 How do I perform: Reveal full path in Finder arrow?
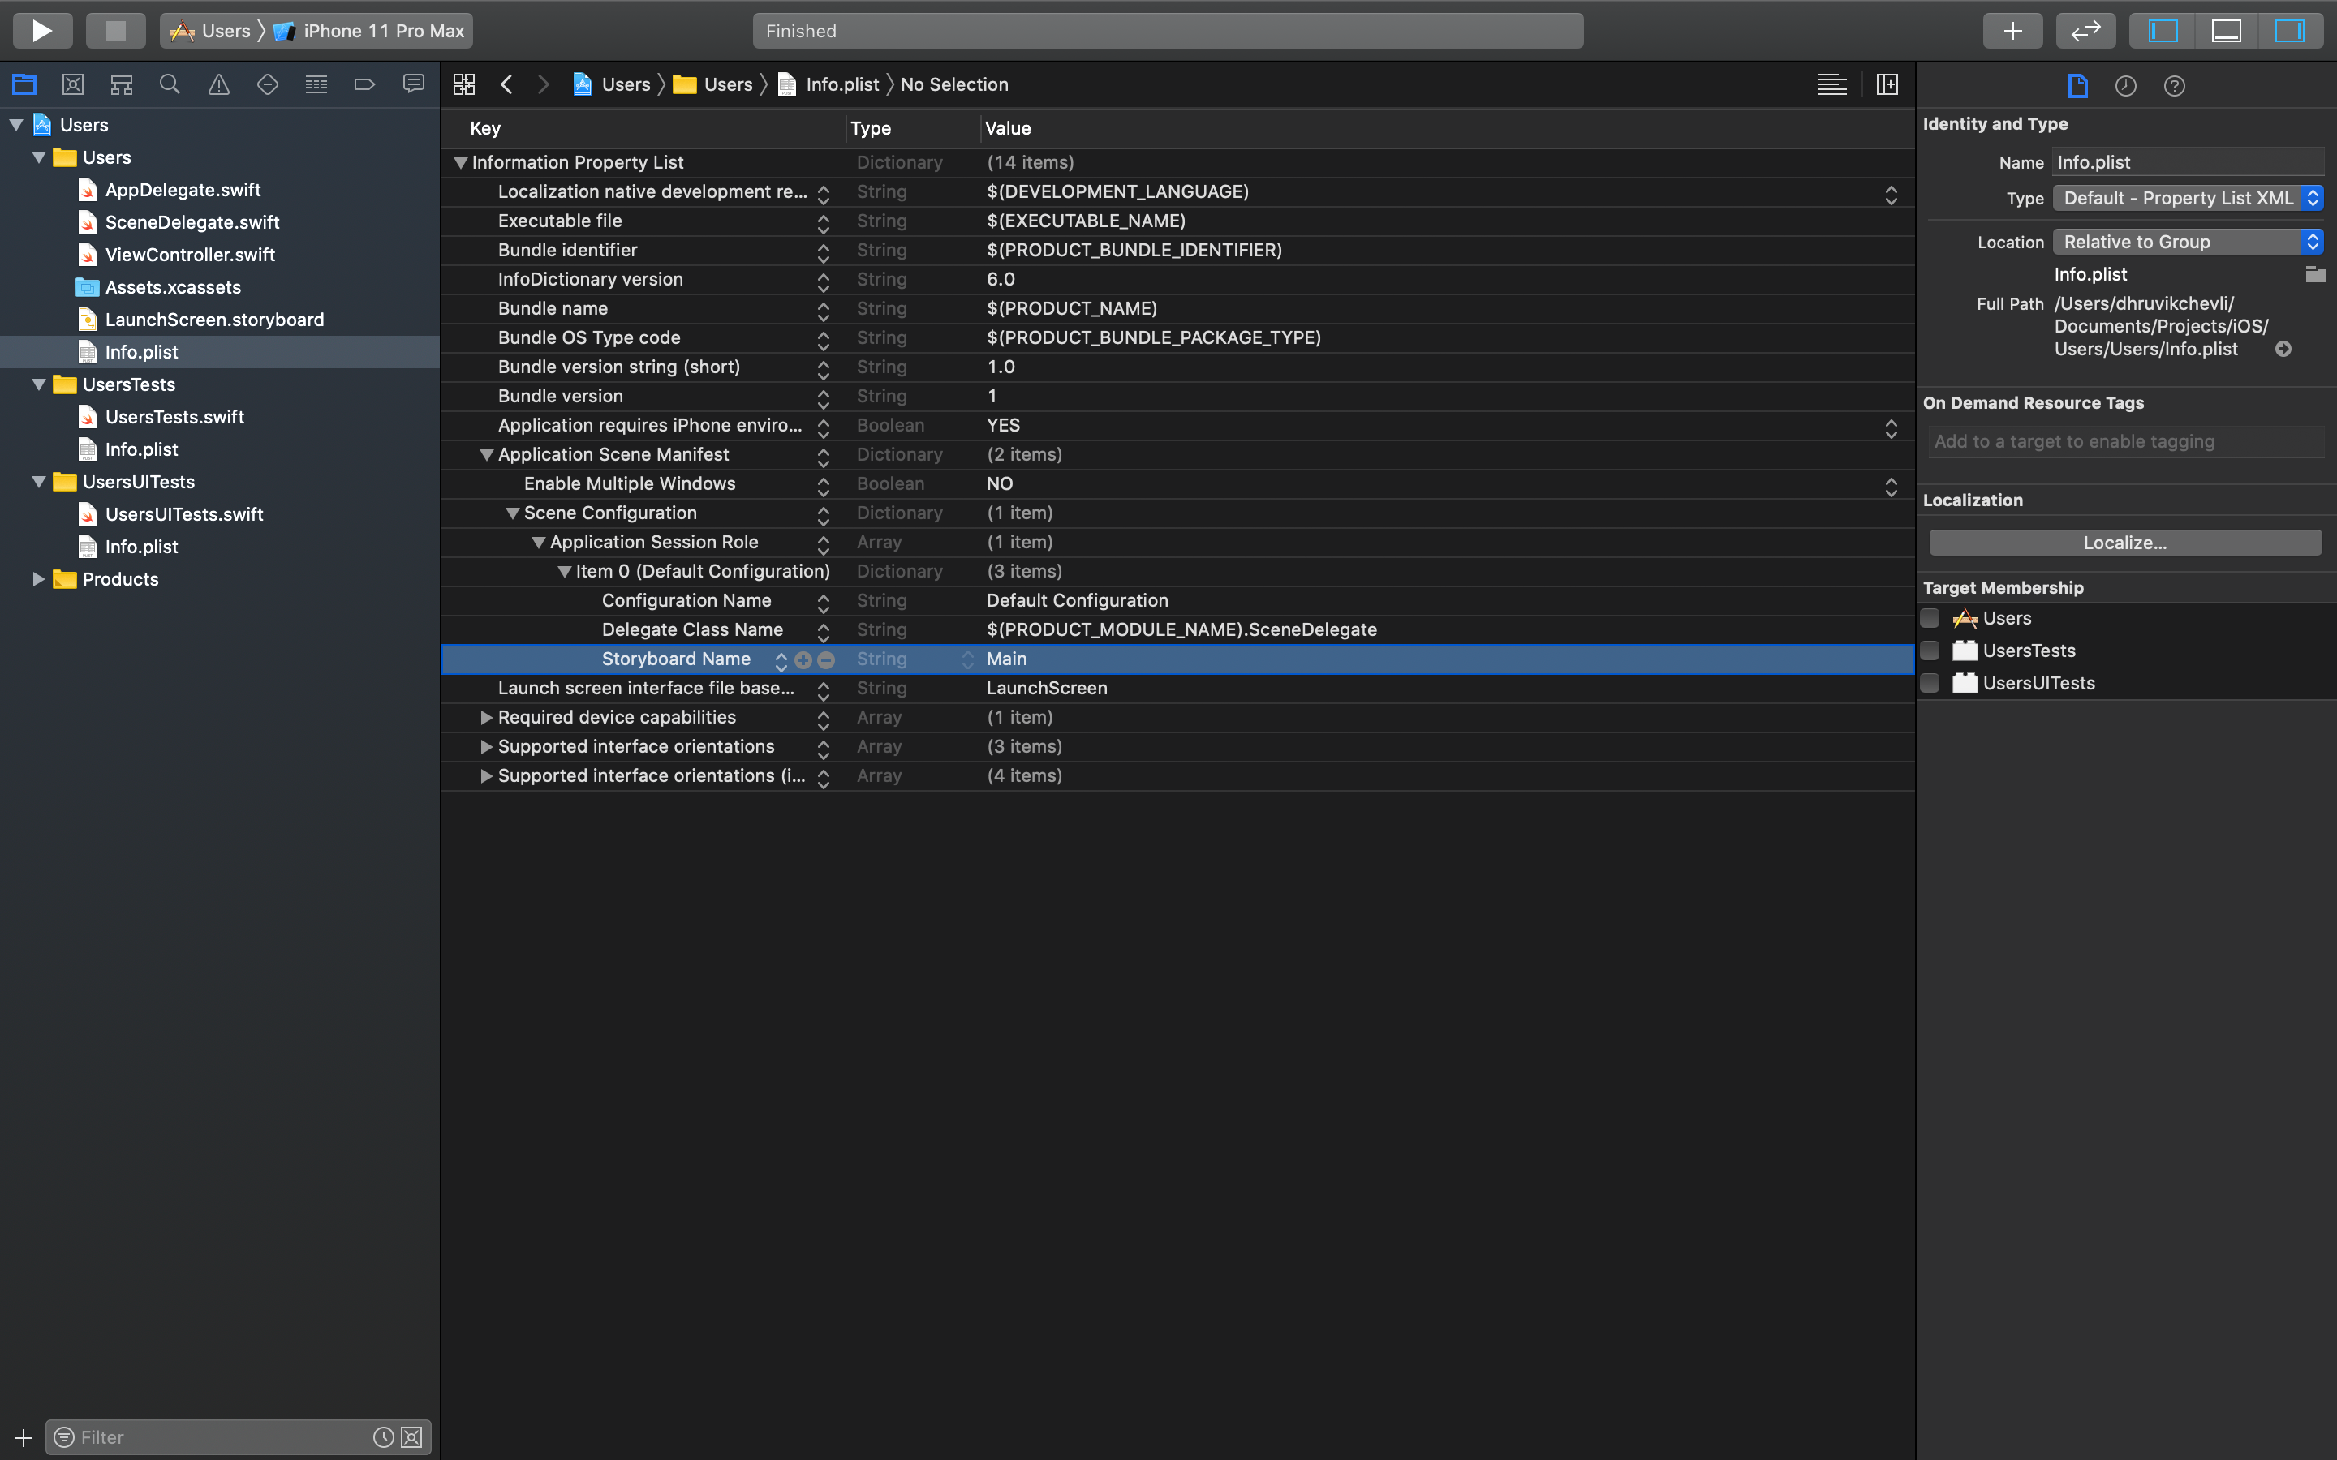tap(2283, 349)
